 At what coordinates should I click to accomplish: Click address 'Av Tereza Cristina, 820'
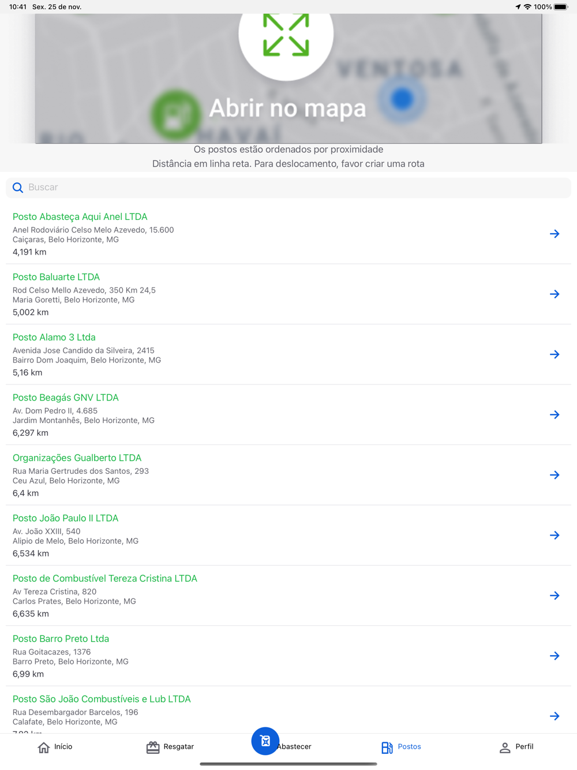(x=54, y=592)
